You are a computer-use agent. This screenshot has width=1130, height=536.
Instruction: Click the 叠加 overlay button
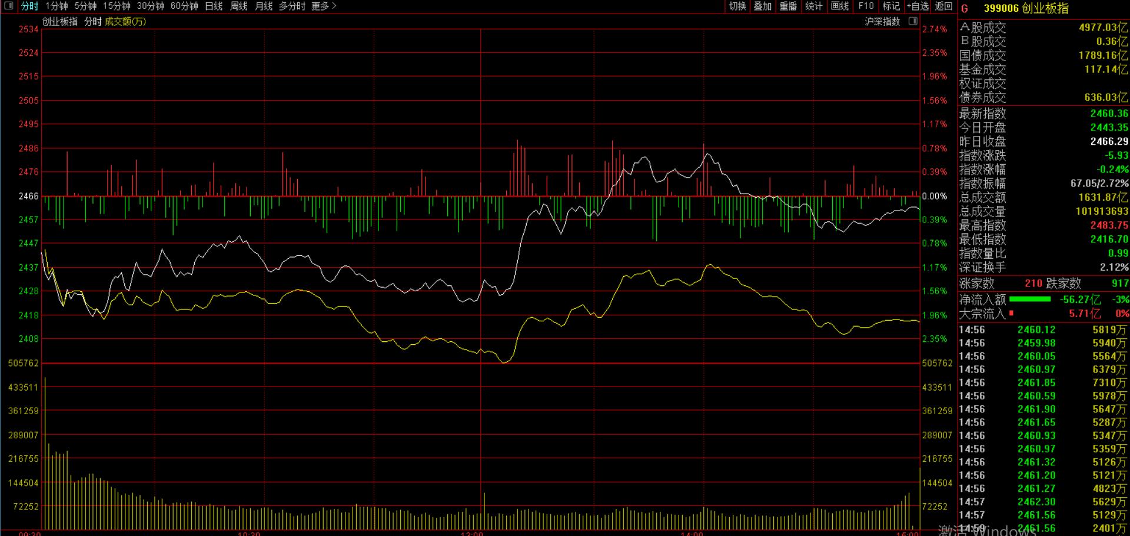[x=763, y=6]
